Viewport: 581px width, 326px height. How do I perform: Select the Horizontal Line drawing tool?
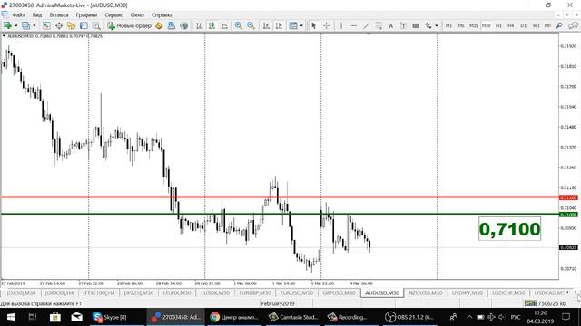coord(354,25)
